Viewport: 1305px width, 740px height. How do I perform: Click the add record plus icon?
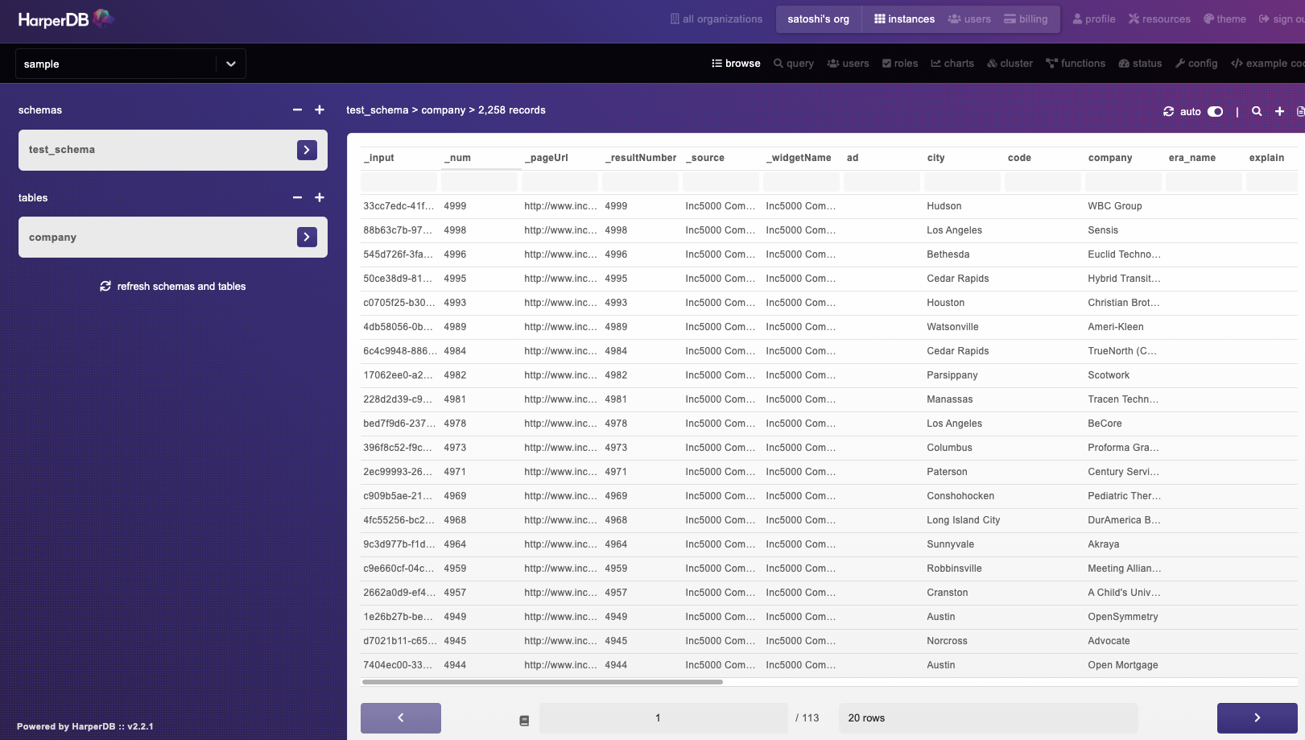(1279, 112)
